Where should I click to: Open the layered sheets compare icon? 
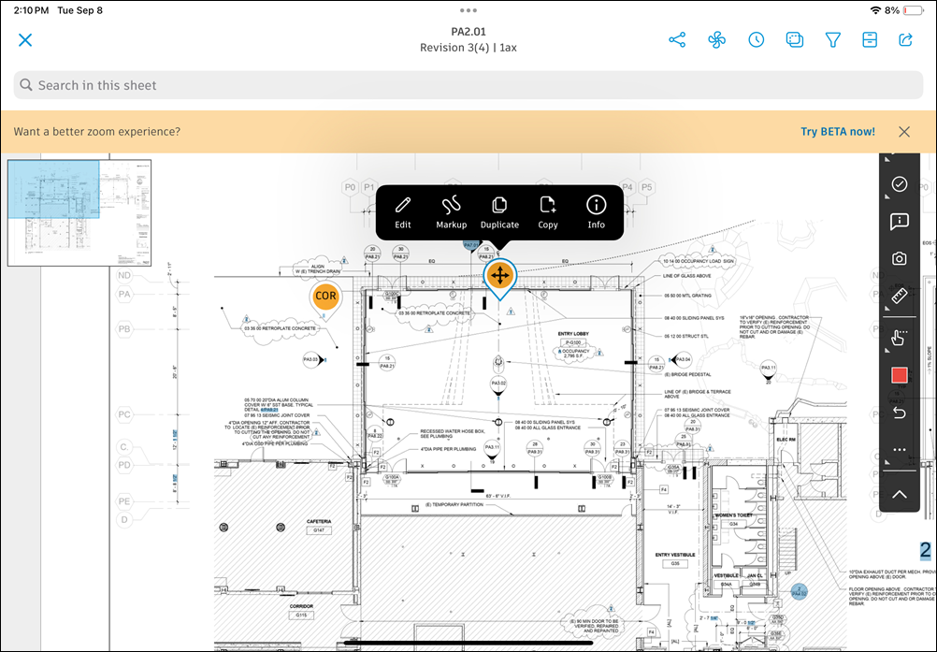(794, 40)
